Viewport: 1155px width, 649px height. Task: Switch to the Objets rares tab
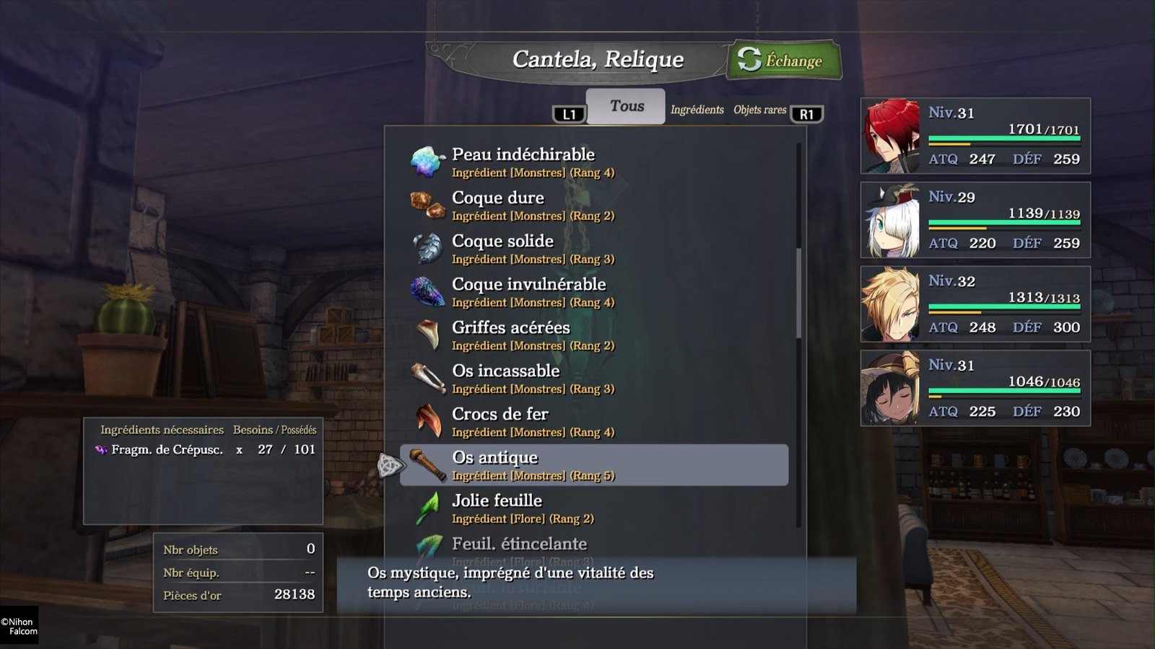click(759, 110)
